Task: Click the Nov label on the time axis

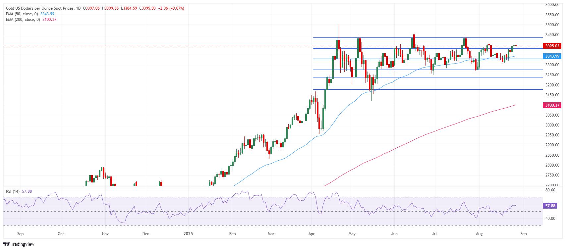Action: pyautogui.click(x=105, y=234)
